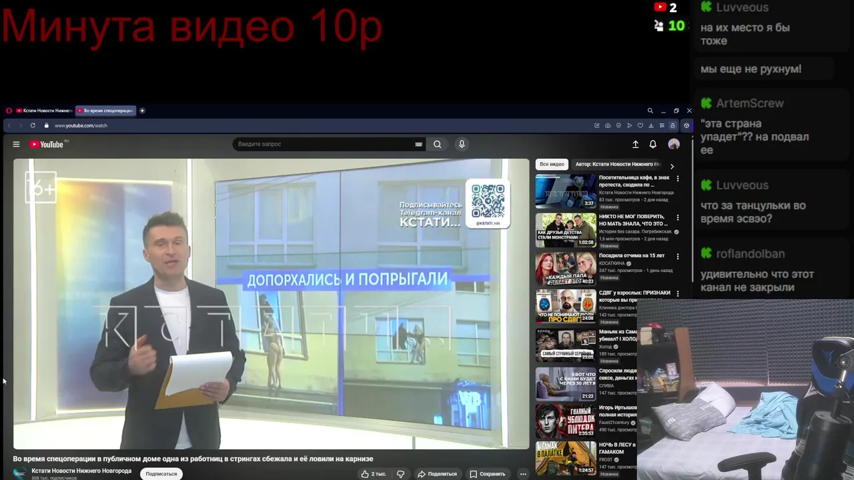Open the 24:08 СДВГ video thumbnail

point(566,307)
